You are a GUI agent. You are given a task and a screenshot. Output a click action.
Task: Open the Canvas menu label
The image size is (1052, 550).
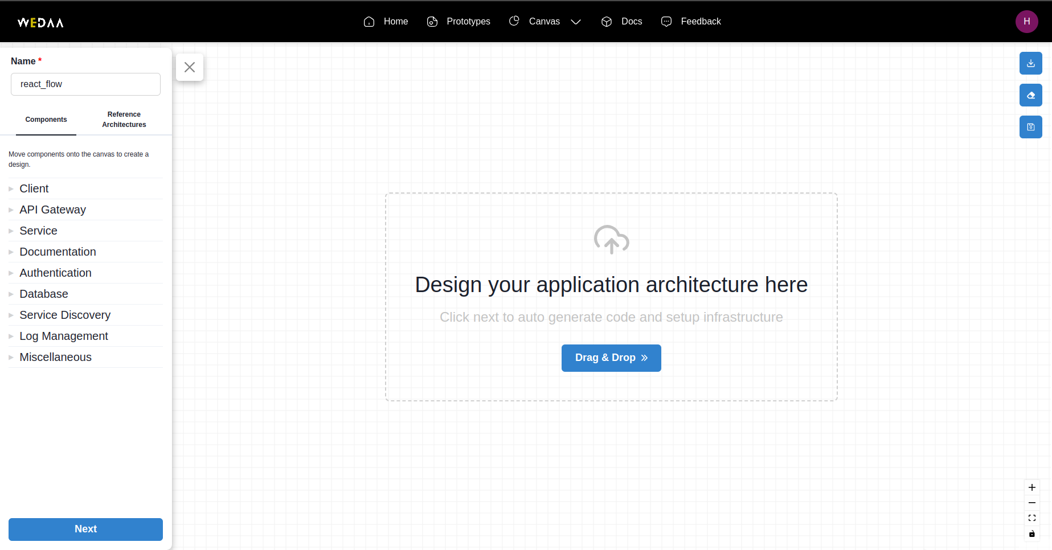tap(545, 22)
